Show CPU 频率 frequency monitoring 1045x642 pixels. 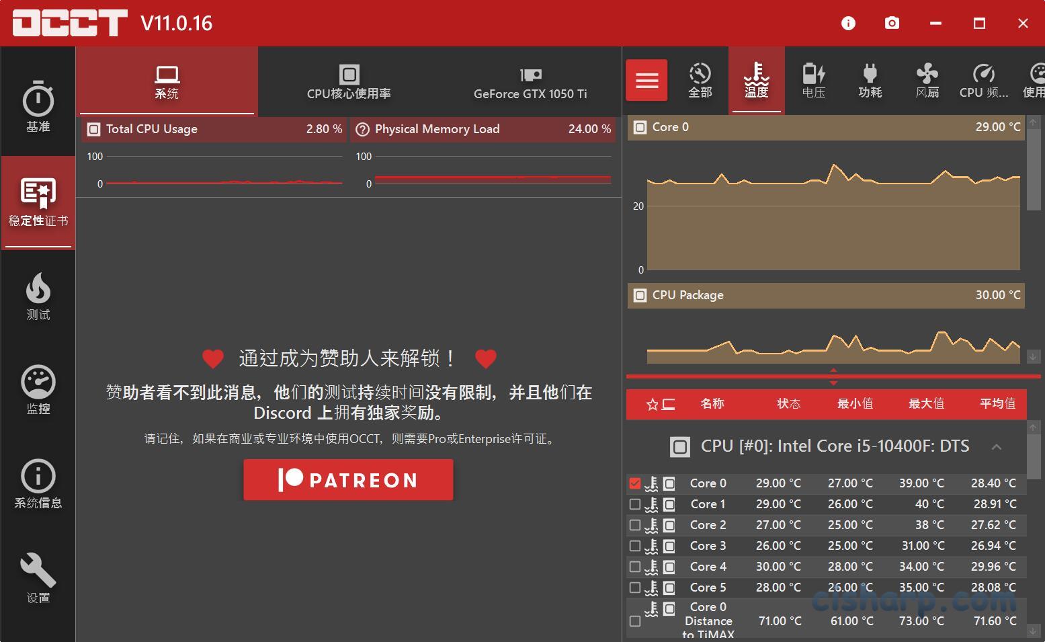click(983, 80)
